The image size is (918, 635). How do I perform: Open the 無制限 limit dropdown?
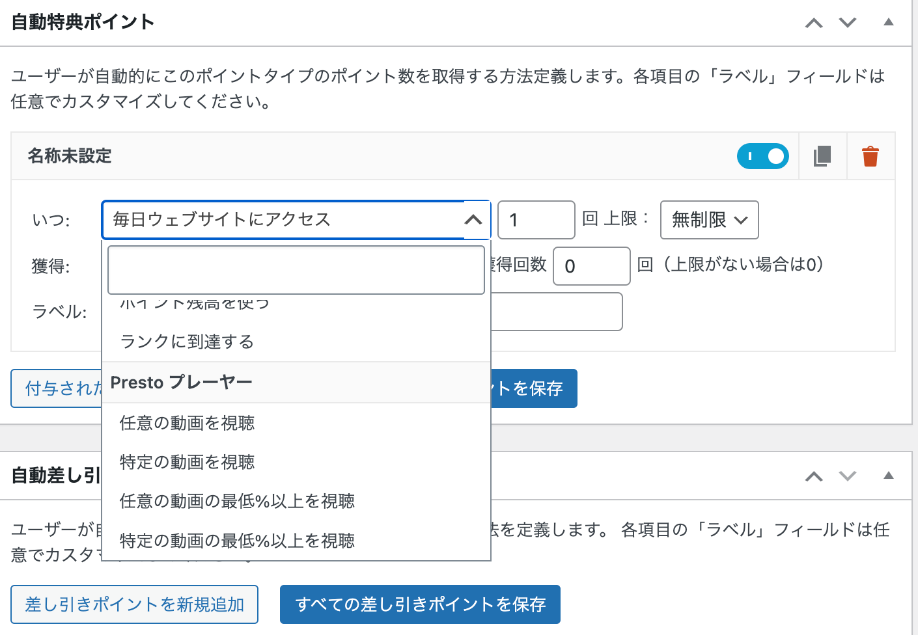pyautogui.click(x=710, y=220)
